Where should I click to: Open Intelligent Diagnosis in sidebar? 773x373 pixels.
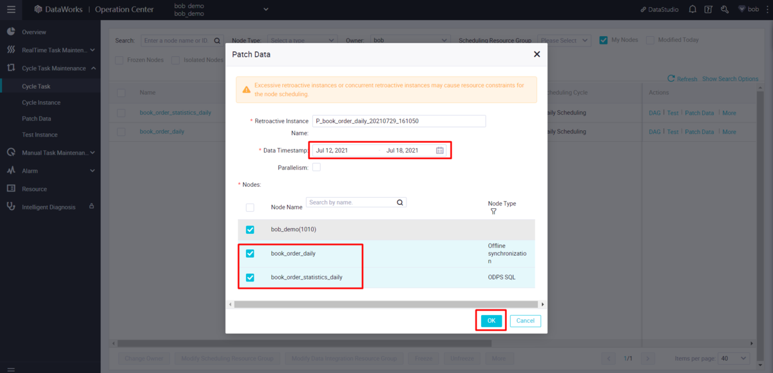(49, 207)
